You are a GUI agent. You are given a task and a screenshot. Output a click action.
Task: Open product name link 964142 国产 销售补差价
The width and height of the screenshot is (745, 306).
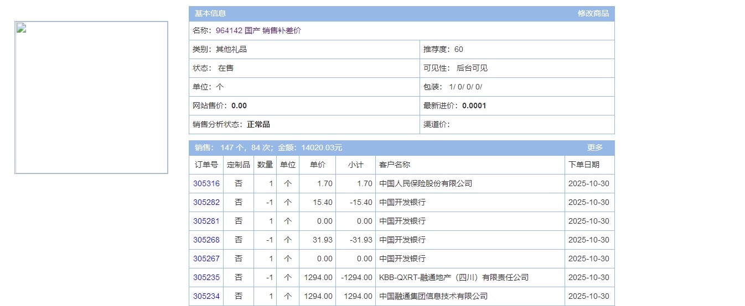tap(258, 31)
